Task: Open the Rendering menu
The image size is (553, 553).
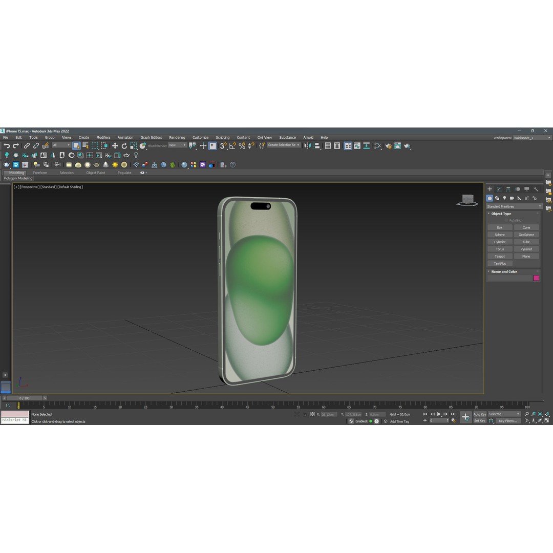Action: pos(177,137)
